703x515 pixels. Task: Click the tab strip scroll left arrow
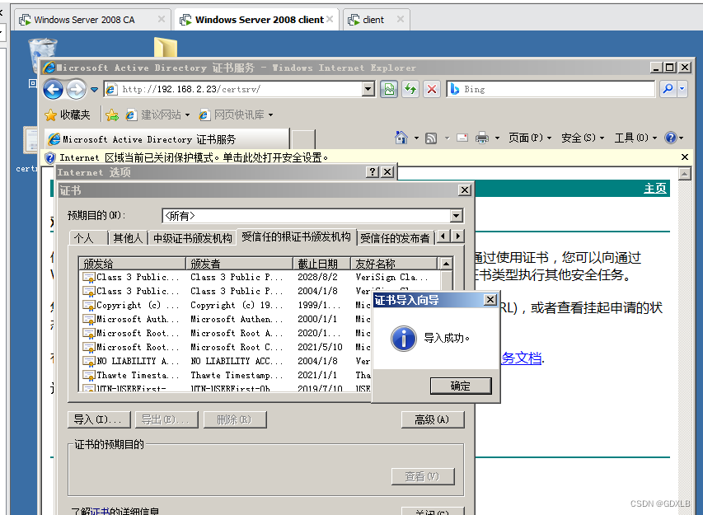443,236
